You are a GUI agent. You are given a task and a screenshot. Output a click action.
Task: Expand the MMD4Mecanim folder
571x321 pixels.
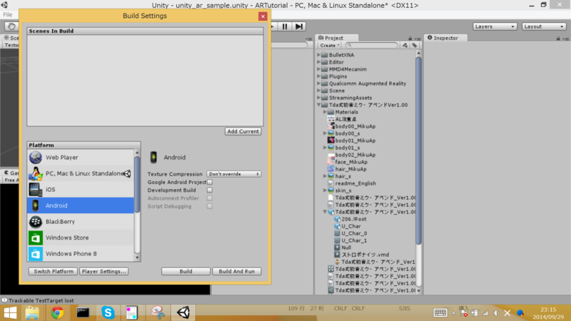[318, 69]
